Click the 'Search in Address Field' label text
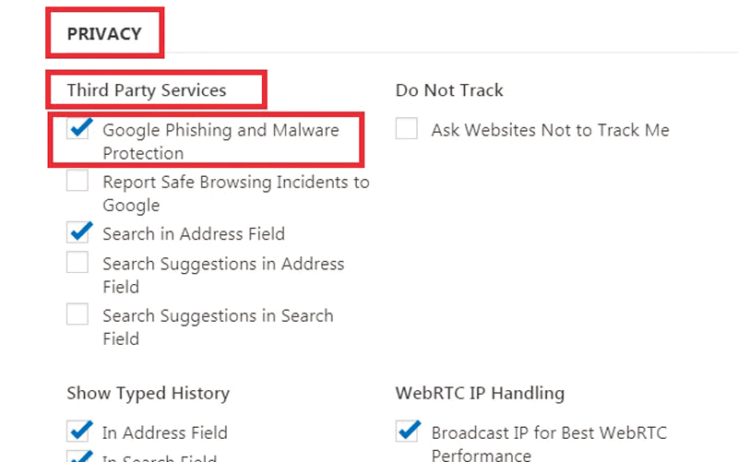This screenshot has height=462, width=738. (194, 233)
